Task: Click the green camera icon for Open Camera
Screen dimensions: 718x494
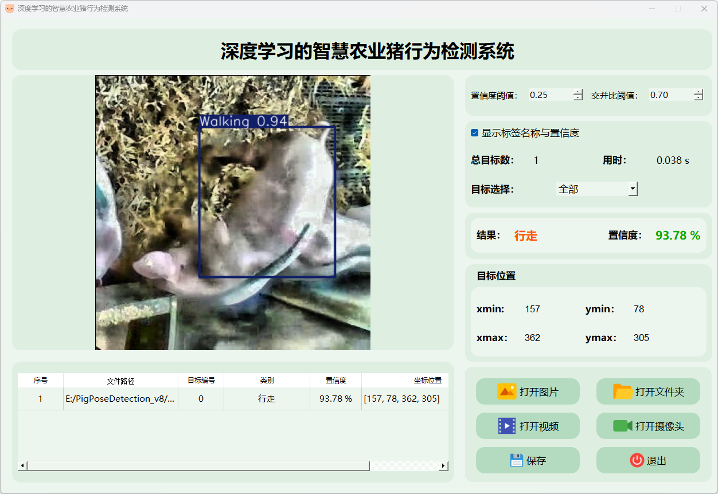Action: click(622, 426)
